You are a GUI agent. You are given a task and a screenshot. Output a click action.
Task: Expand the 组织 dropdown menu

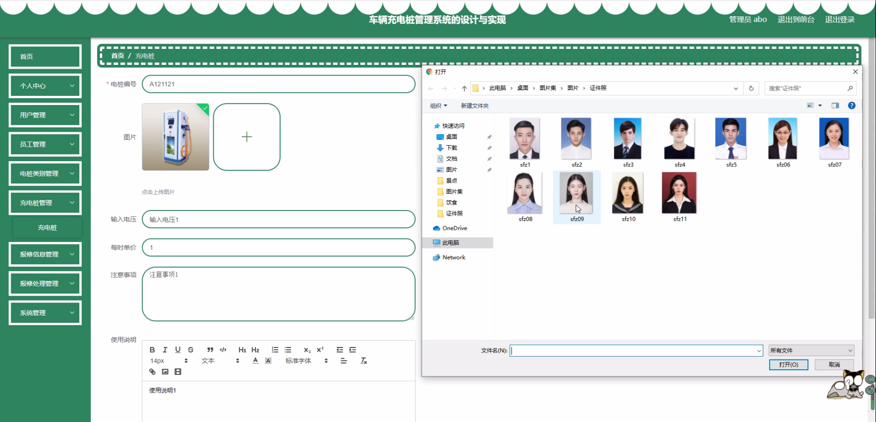438,105
